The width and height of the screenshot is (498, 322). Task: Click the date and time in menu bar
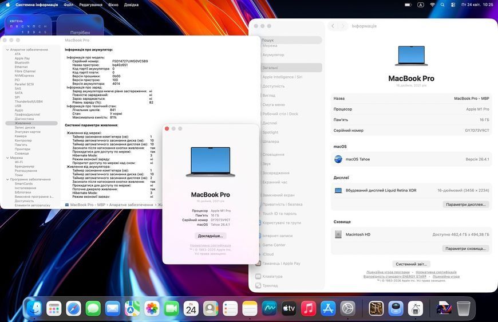pyautogui.click(x=477, y=5)
